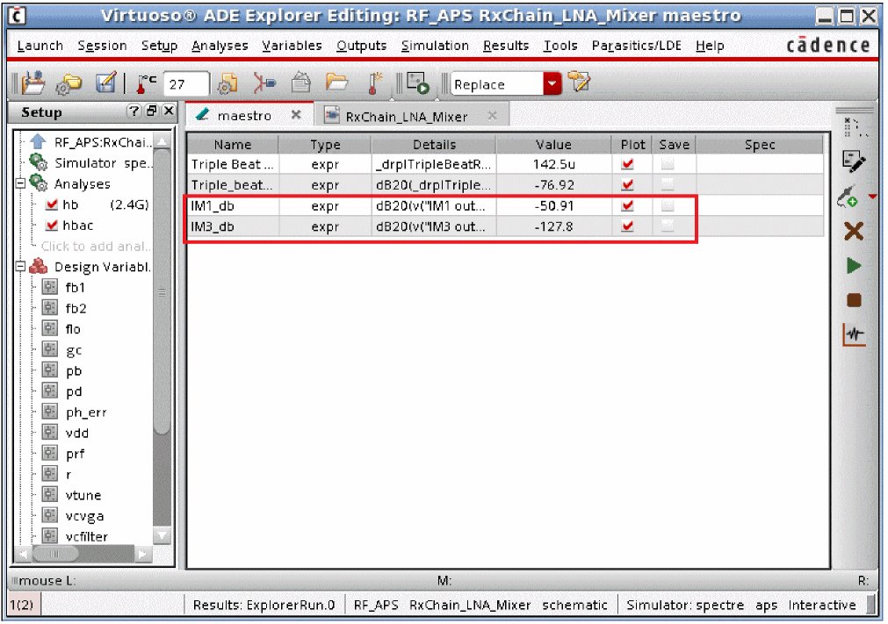
Task: Toggle Plot checkbox for IM3_db row
Action: click(627, 226)
